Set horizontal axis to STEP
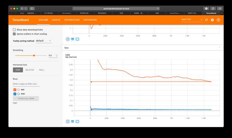 point(18,70)
